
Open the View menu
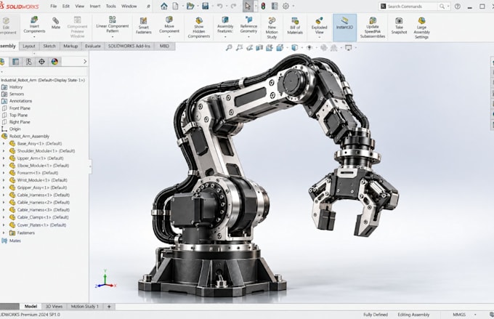[x=80, y=6]
